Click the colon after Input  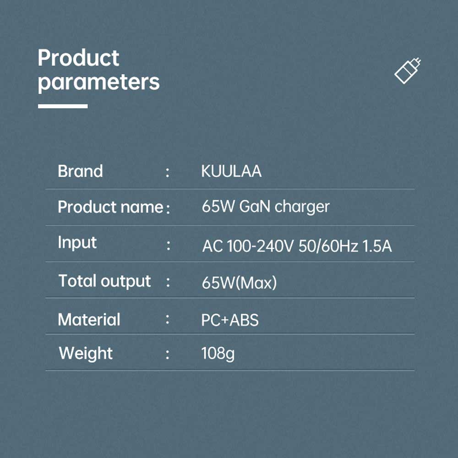click(169, 245)
